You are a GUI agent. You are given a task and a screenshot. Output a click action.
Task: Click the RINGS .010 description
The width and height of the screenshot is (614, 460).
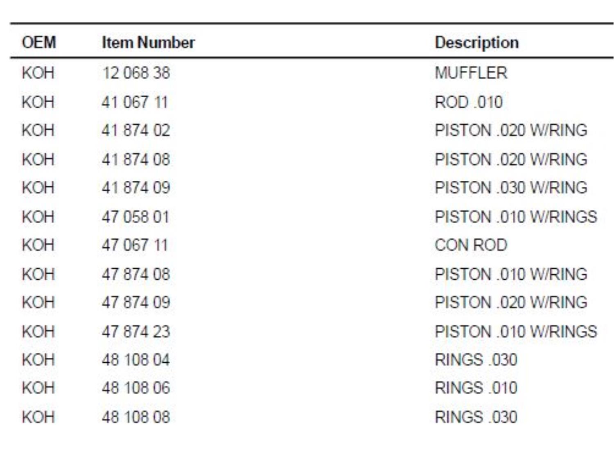(476, 388)
